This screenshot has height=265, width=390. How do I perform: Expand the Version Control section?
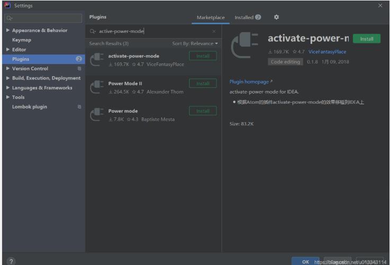tap(8, 68)
